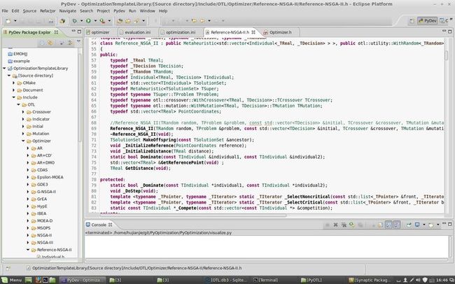This screenshot has width=455, height=284.
Task: Remove all terminated launches in Console
Action: (x=344, y=225)
